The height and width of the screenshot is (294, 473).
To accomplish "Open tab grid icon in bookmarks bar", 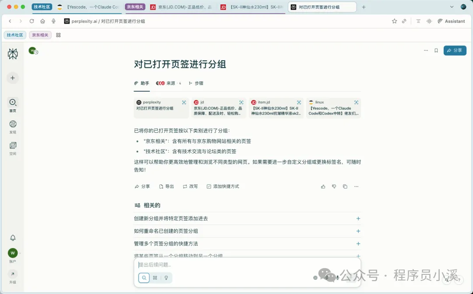I will pyautogui.click(x=58, y=35).
